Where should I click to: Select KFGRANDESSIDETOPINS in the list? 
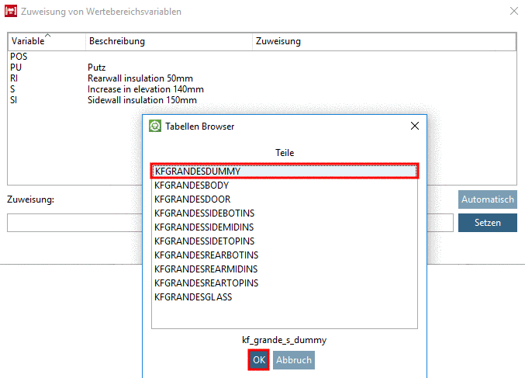click(285, 241)
